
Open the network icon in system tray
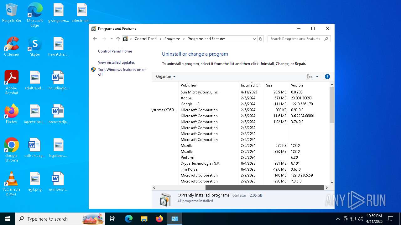353,219
